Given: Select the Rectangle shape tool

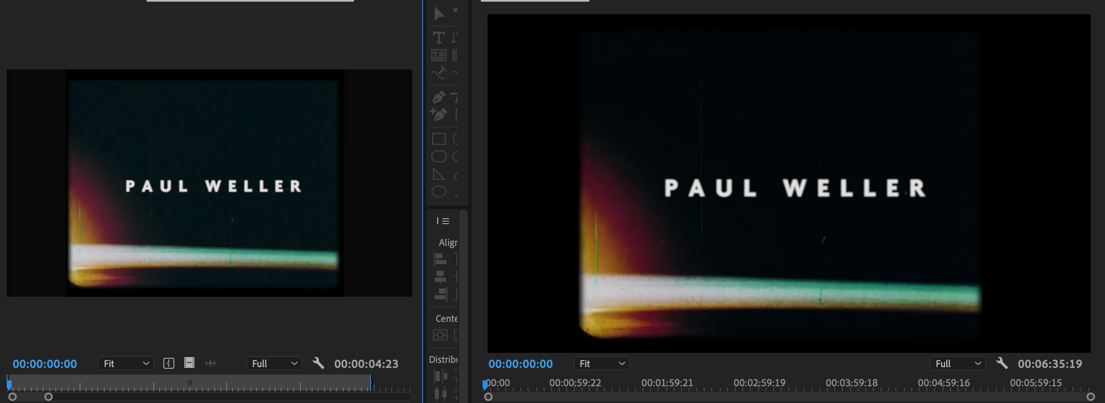Looking at the screenshot, I should [x=439, y=139].
